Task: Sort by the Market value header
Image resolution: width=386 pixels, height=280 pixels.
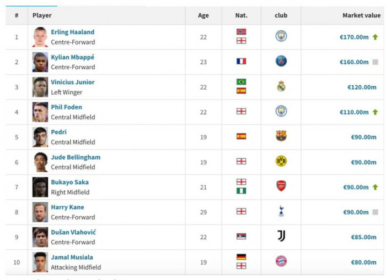Action: click(361, 15)
